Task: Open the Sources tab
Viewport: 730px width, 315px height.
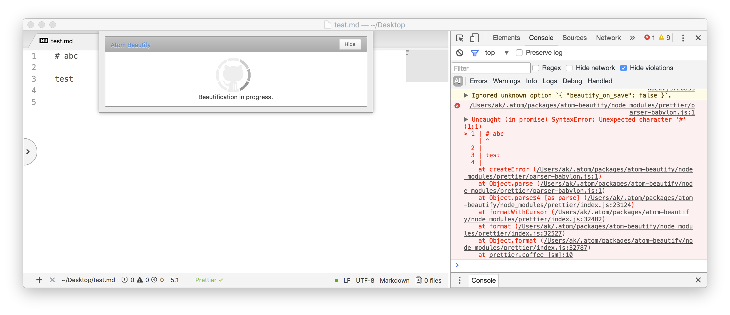Action: (x=574, y=38)
